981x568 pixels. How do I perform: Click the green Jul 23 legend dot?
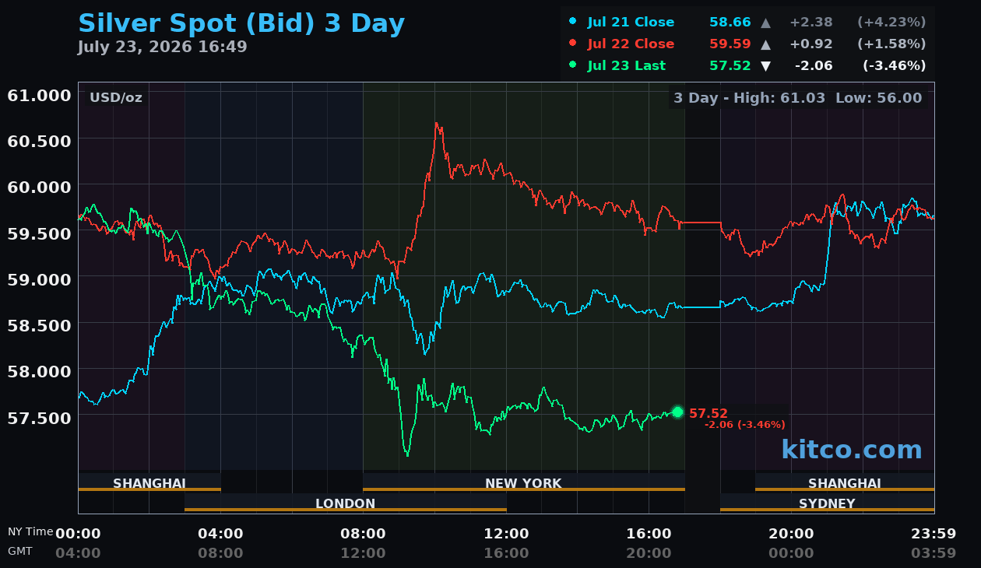click(574, 65)
